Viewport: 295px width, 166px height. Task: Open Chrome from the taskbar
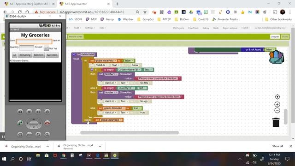[64, 156]
